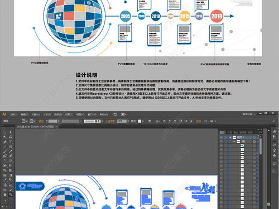Image resolution: width=279 pixels, height=209 pixels.
Task: Select the Eraser tool
Action: 11,156
